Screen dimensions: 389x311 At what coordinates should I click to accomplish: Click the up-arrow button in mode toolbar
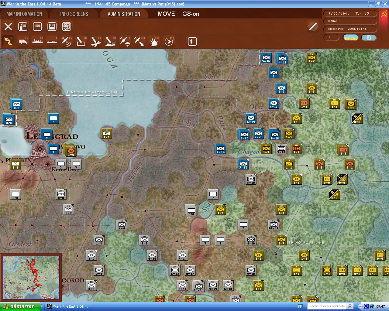click(192, 41)
